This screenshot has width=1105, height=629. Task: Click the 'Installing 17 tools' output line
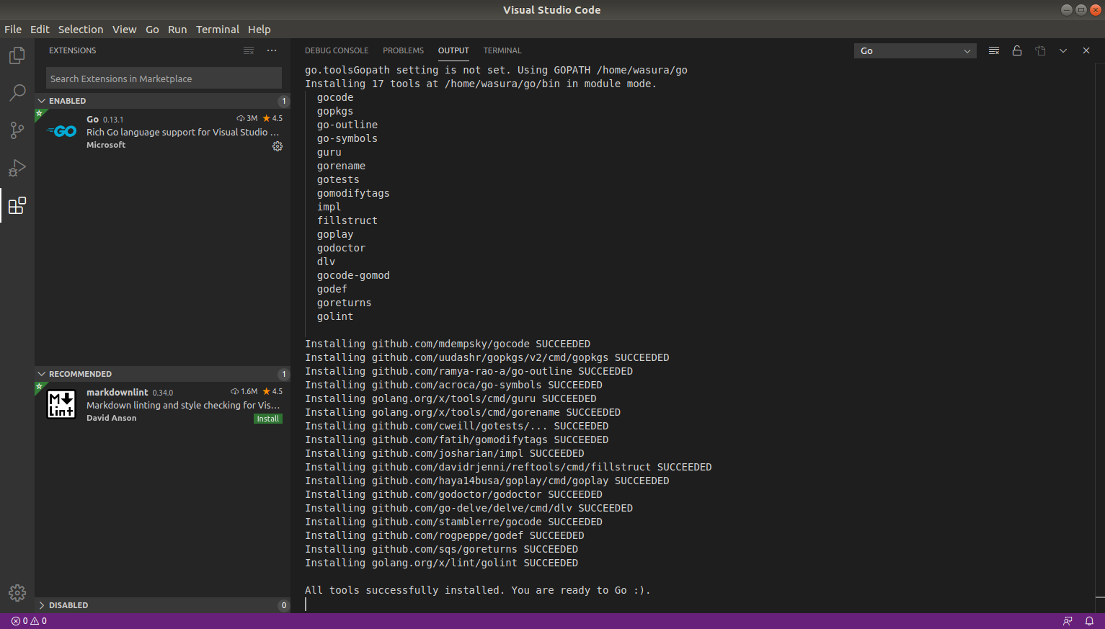click(480, 84)
